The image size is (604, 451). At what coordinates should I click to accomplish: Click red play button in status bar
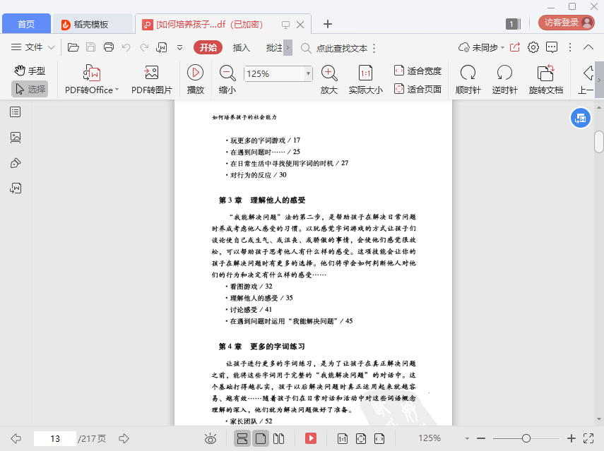[310, 438]
